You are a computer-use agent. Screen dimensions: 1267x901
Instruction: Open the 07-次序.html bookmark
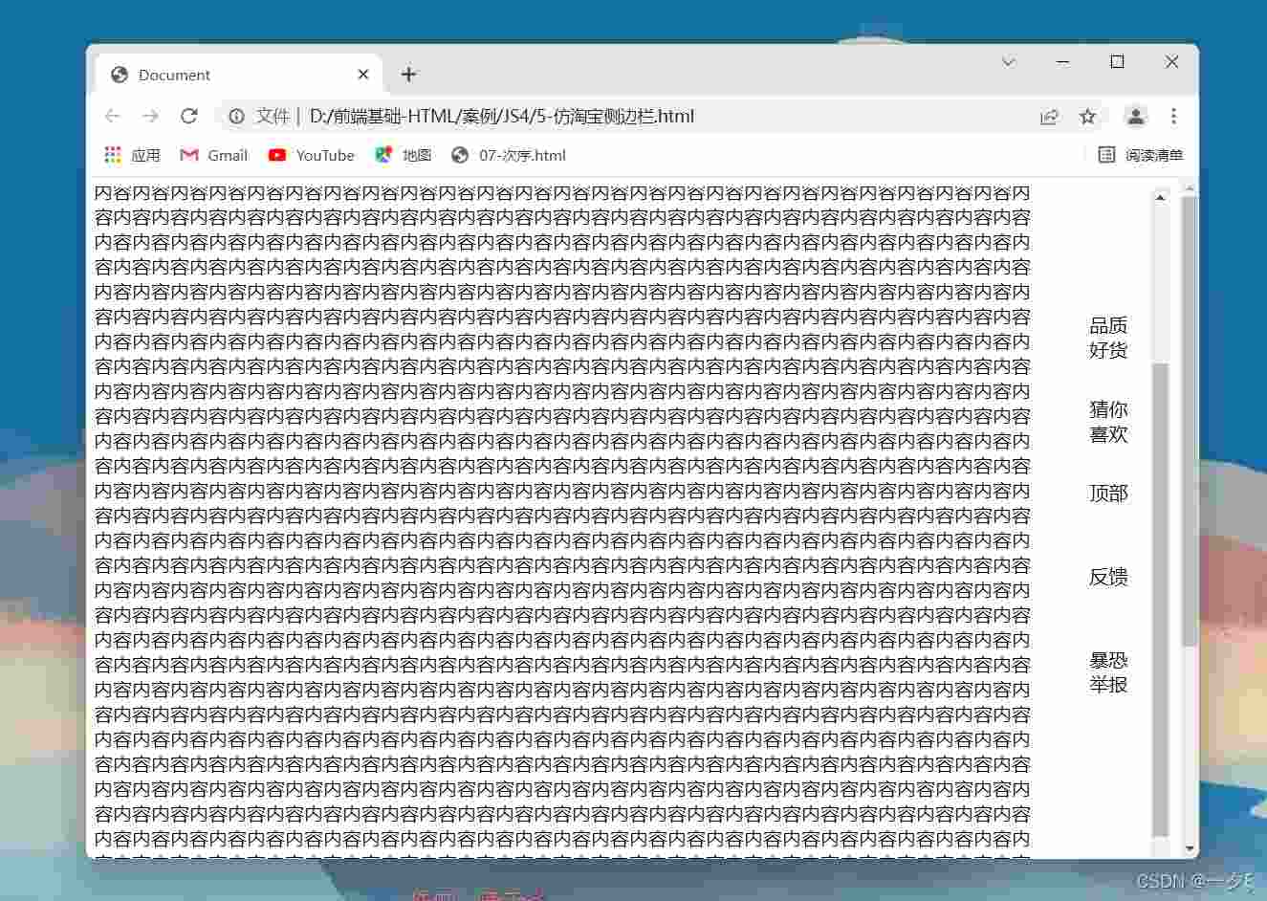coord(509,155)
